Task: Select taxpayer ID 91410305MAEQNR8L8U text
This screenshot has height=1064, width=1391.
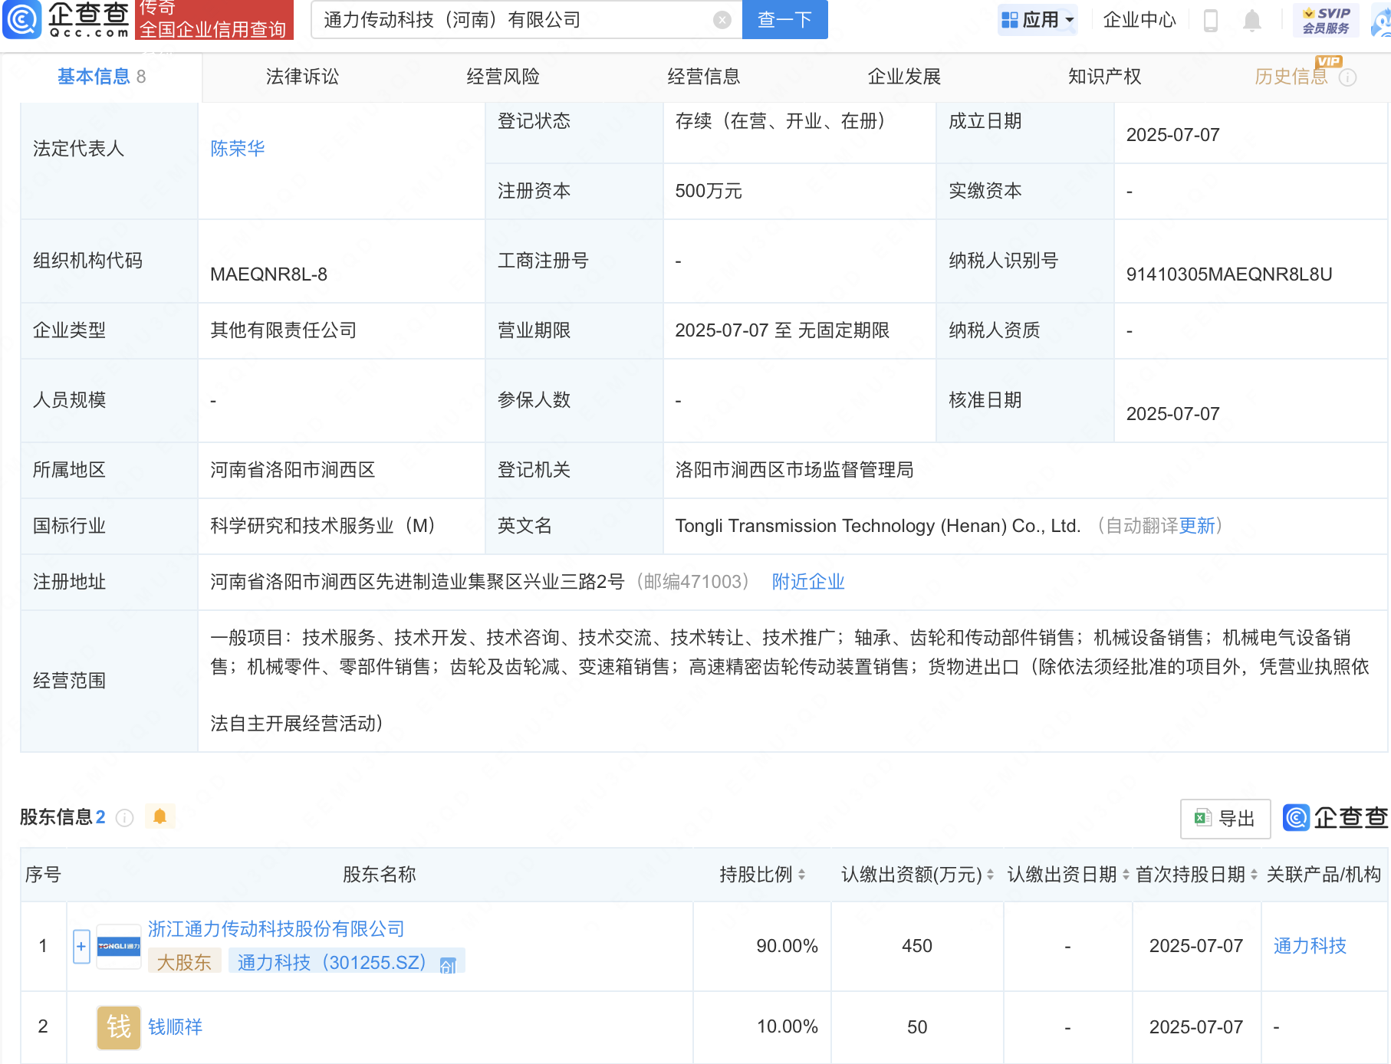Action: click(x=1229, y=274)
